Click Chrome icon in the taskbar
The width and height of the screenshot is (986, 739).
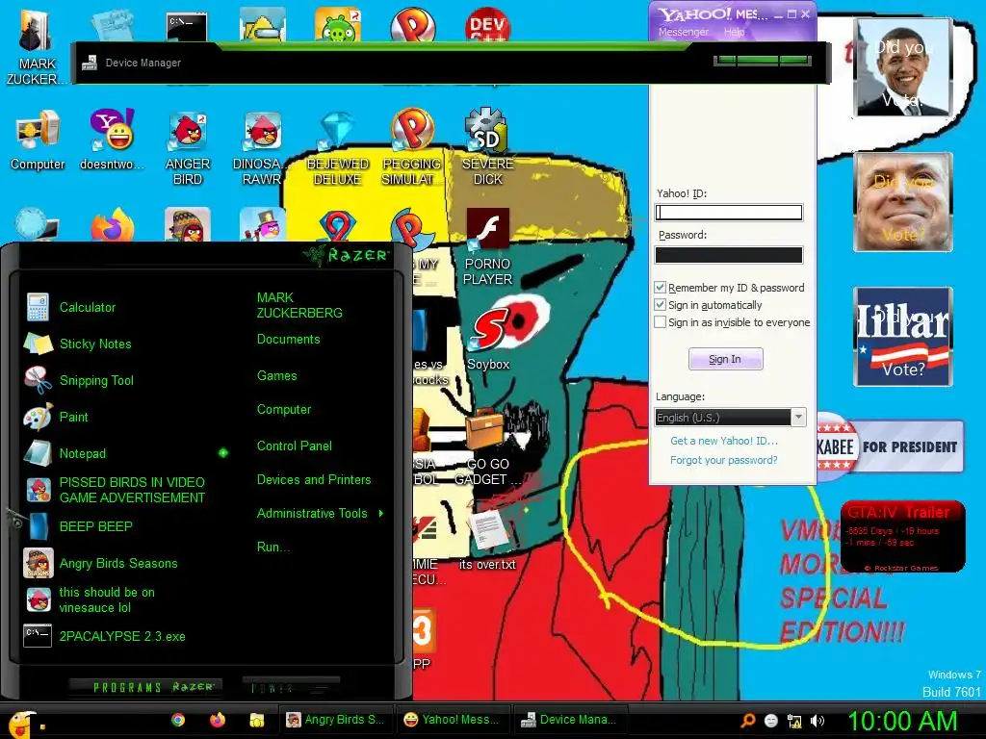(x=178, y=720)
